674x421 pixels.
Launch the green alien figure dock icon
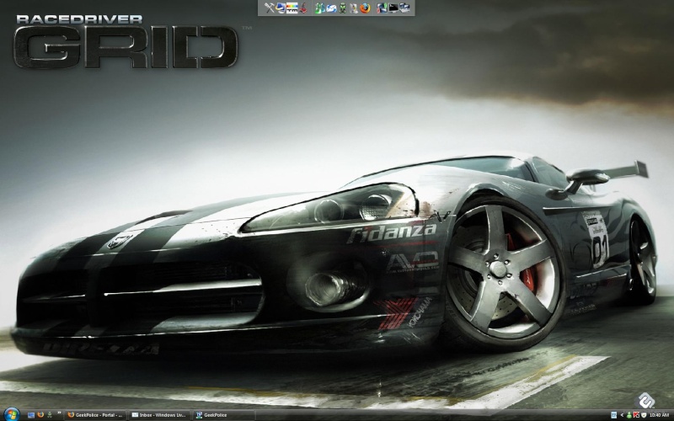[343, 8]
